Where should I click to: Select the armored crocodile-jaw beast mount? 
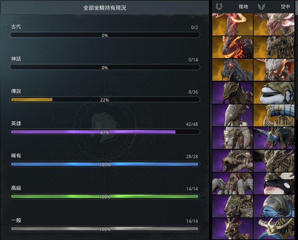click(232, 161)
